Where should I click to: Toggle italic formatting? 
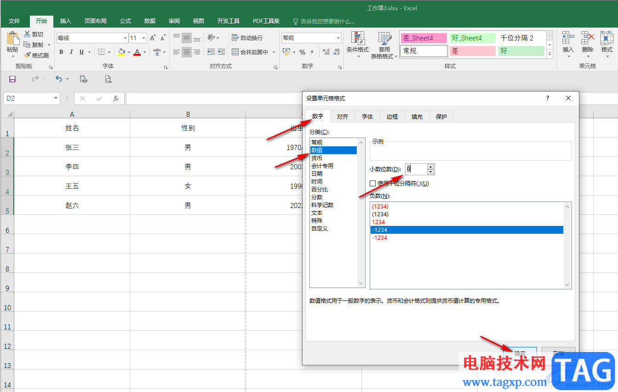coord(71,52)
